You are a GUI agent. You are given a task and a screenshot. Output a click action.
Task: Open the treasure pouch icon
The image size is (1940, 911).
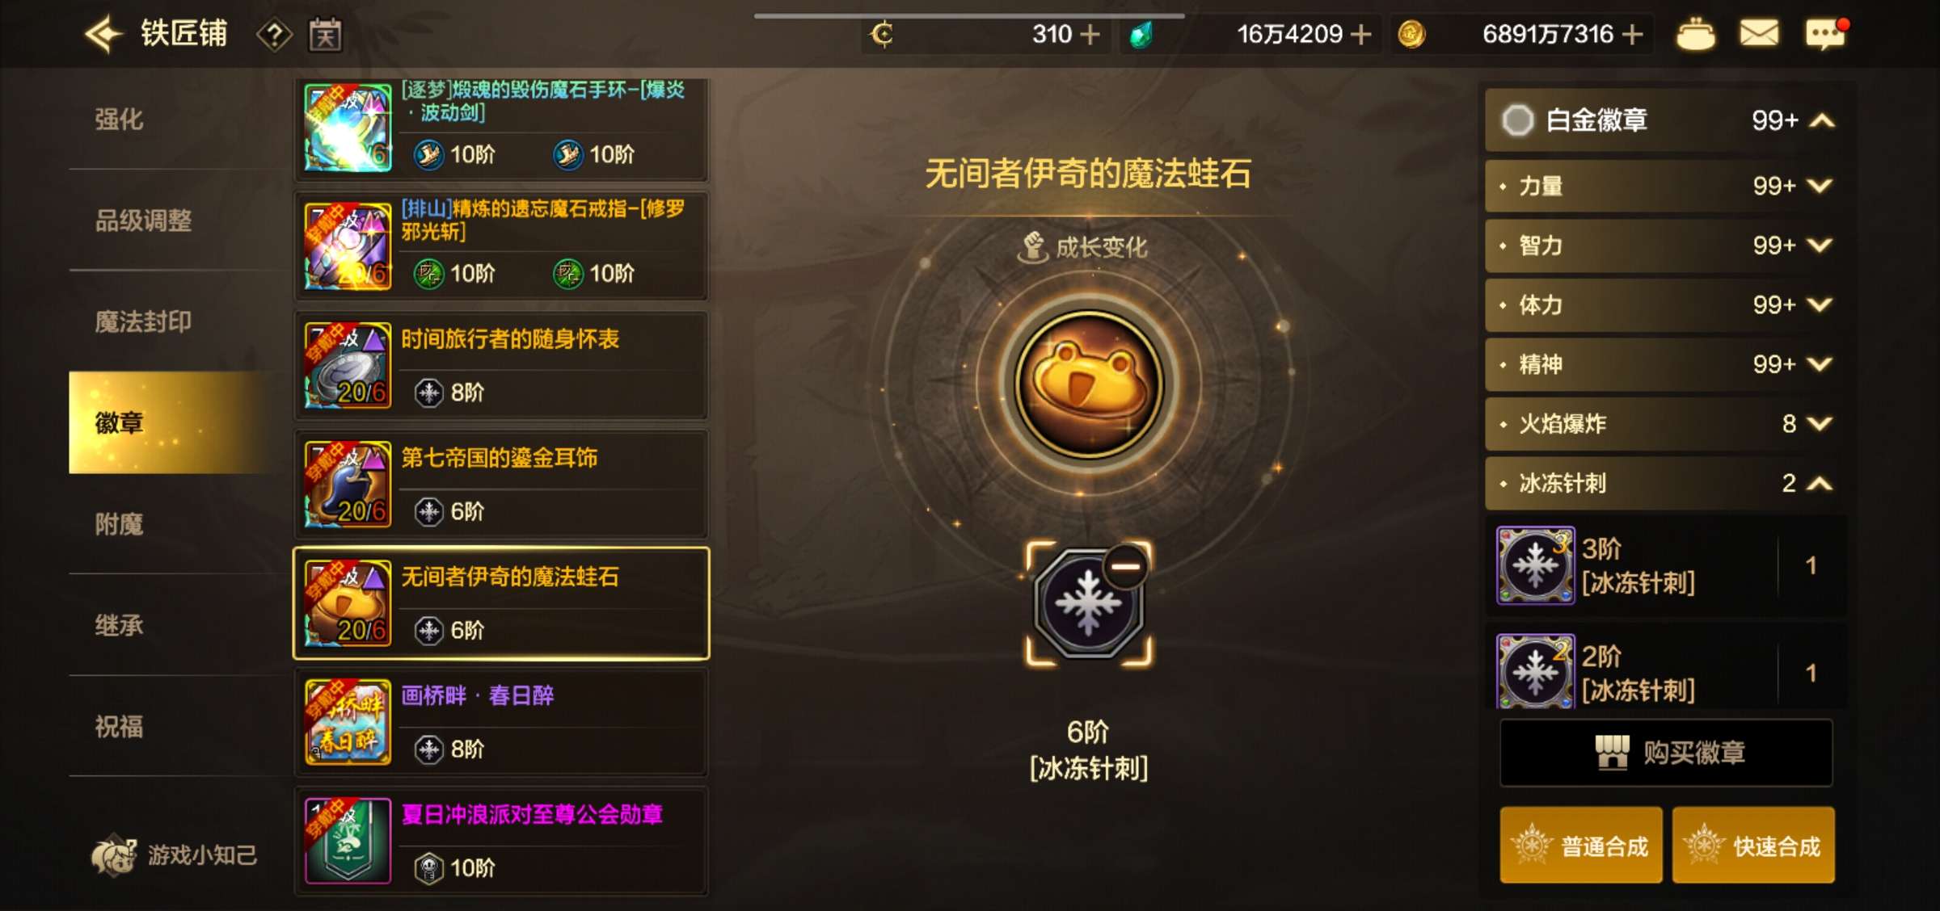[1696, 34]
